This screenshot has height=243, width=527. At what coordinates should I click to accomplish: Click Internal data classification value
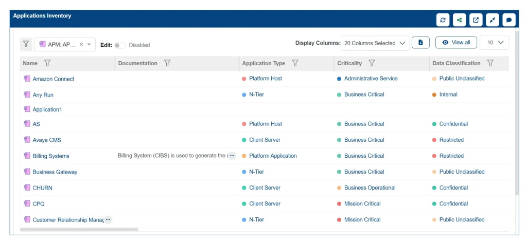448,95
